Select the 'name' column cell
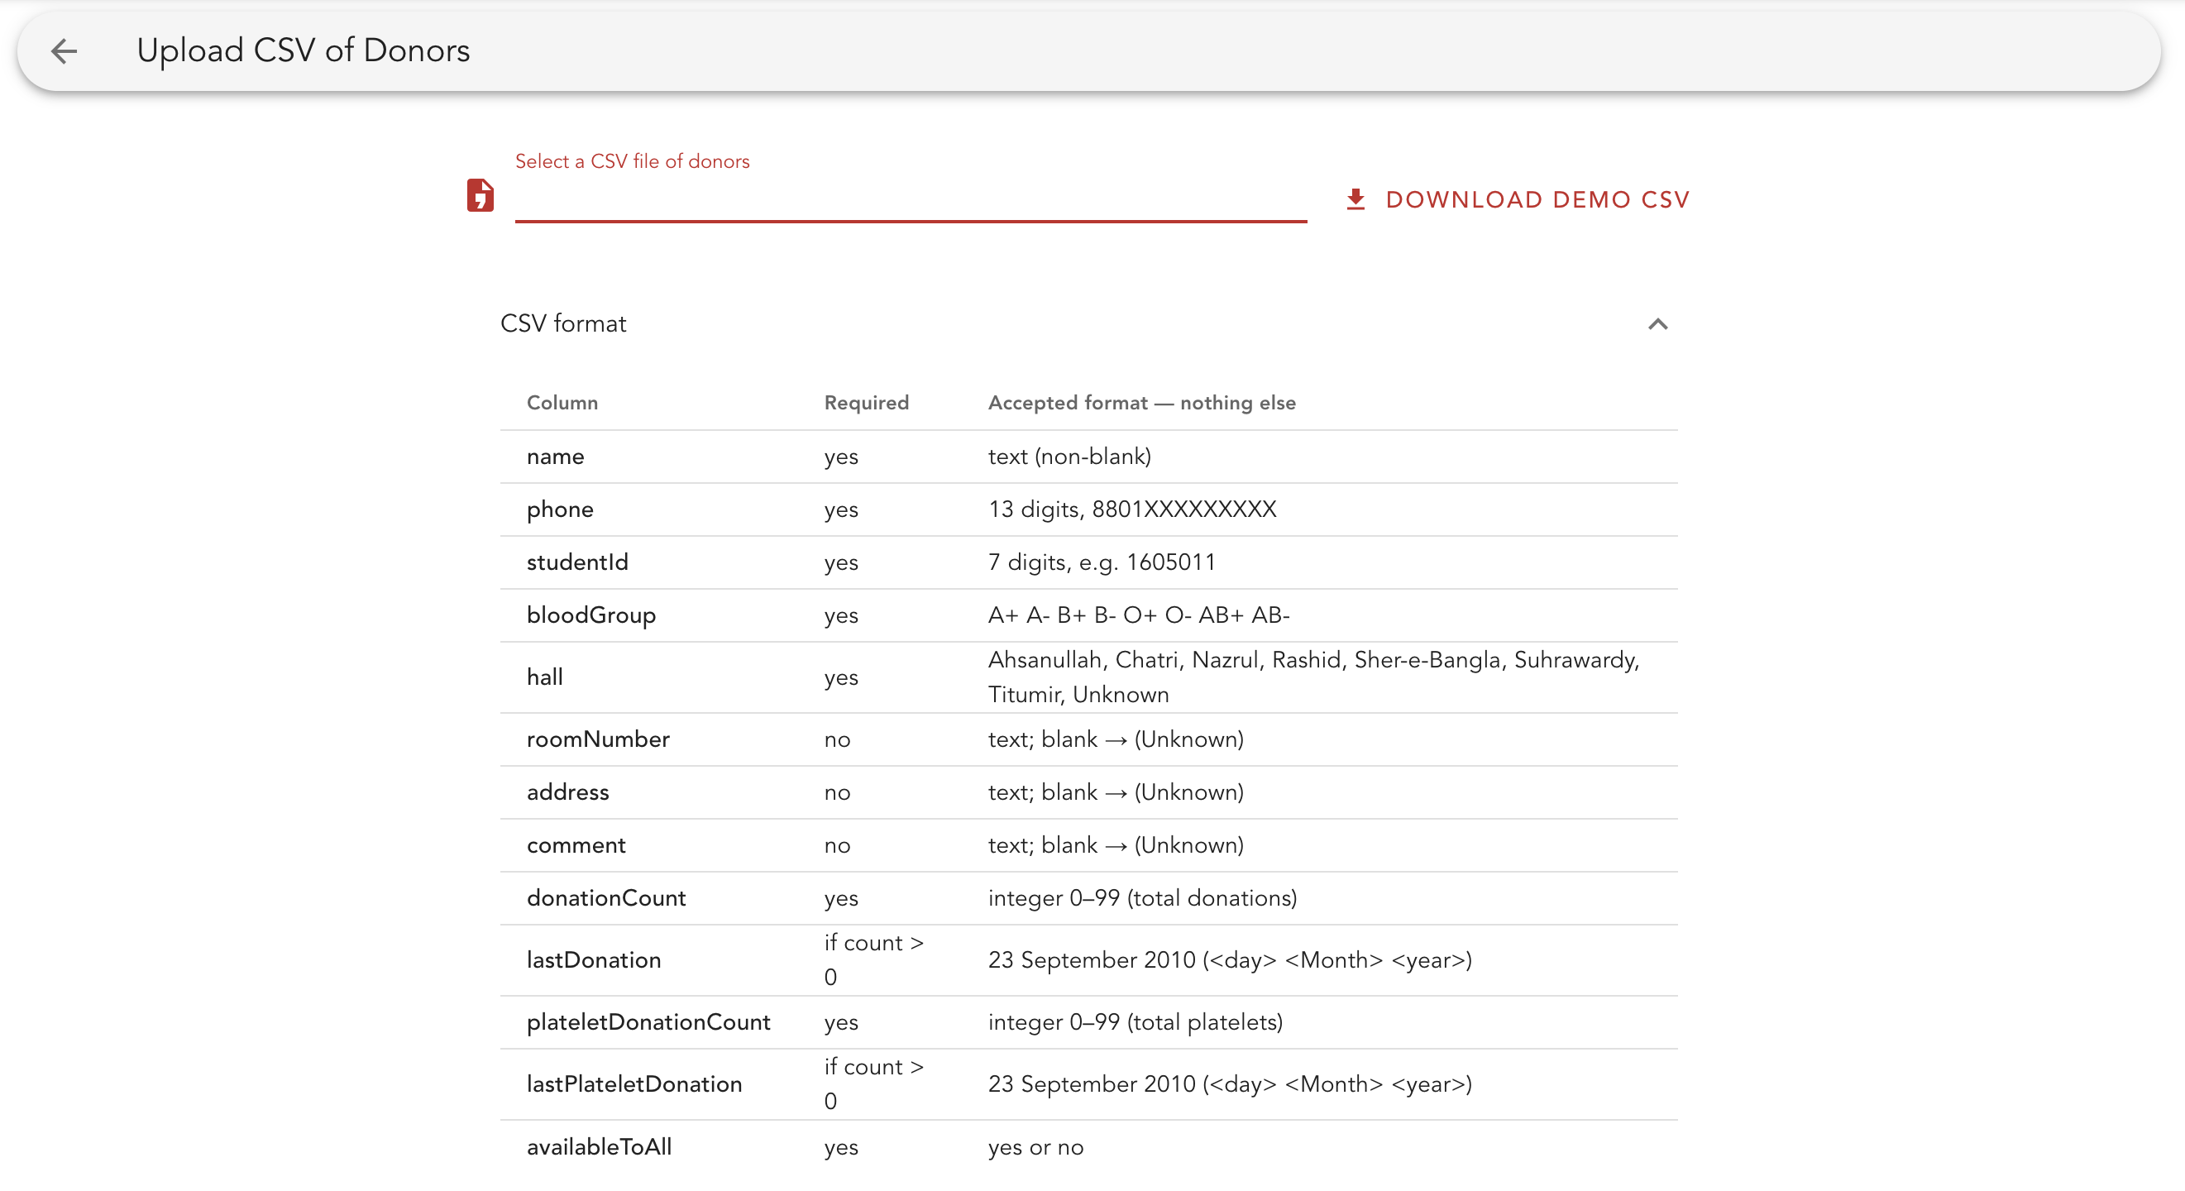The height and width of the screenshot is (1191, 2185). point(555,457)
